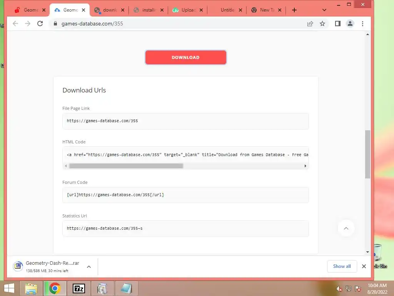
Task: Close the Upload tab
Action: pyautogui.click(x=201, y=10)
